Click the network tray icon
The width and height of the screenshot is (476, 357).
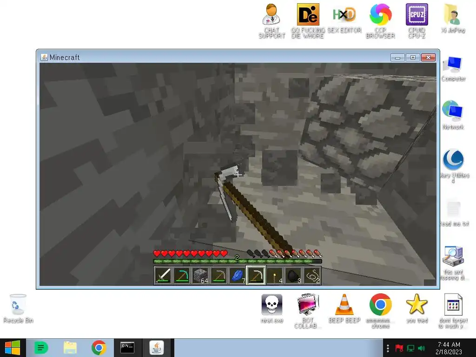tap(410, 348)
